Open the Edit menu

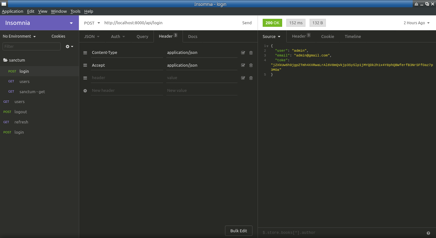coord(31,11)
